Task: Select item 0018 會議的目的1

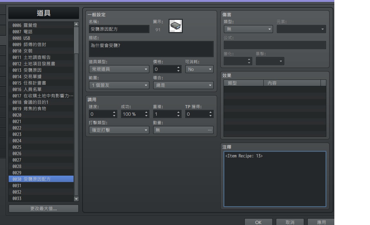Action: coord(41,102)
